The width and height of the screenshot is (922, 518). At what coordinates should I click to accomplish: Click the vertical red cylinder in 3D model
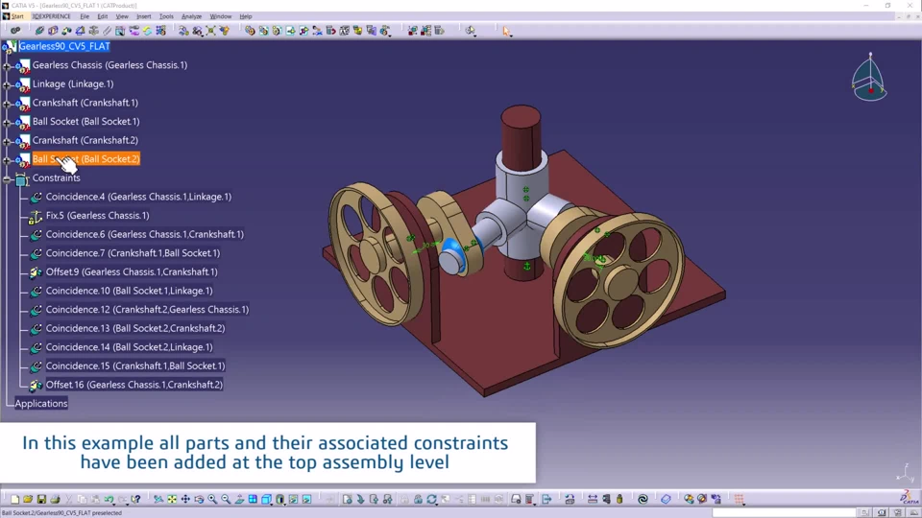point(521,136)
